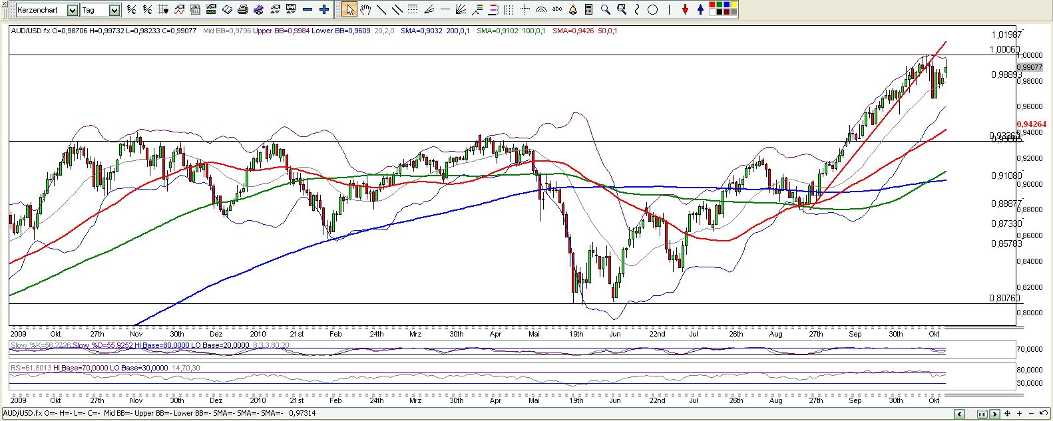
Task: Click the second dollar/euro currency icon
Action: [147, 10]
